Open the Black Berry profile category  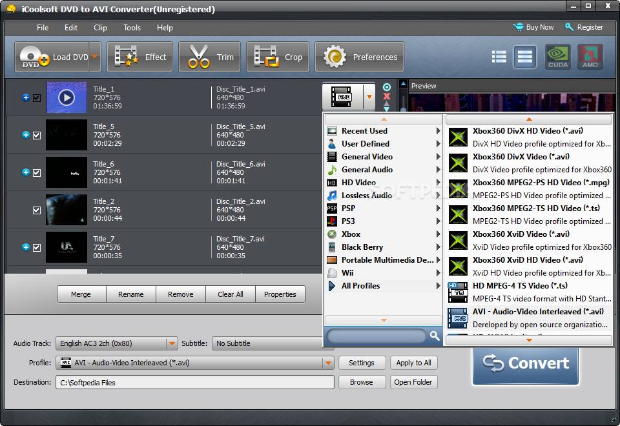(384, 247)
